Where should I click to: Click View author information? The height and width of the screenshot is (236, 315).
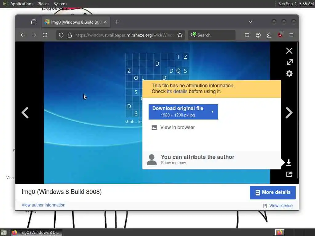point(43,205)
